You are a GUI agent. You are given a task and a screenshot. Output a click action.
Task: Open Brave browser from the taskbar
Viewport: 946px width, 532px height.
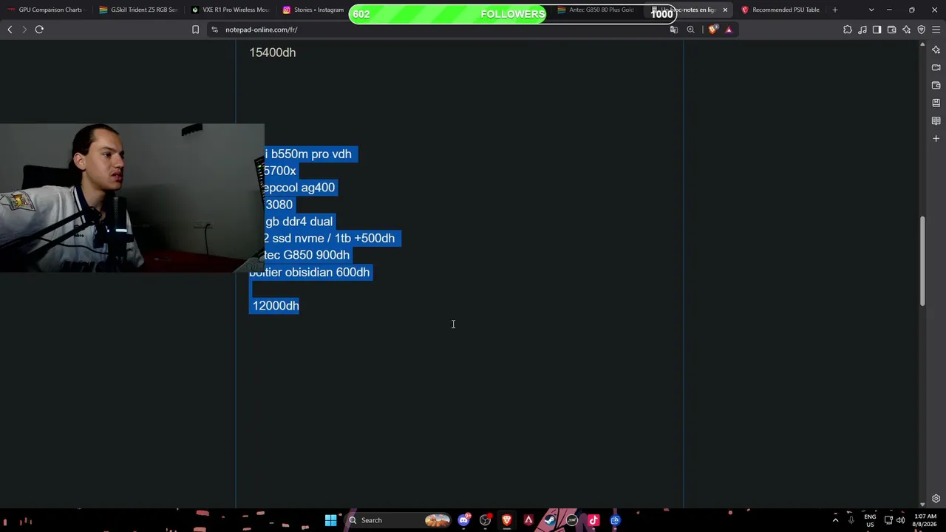click(x=507, y=520)
